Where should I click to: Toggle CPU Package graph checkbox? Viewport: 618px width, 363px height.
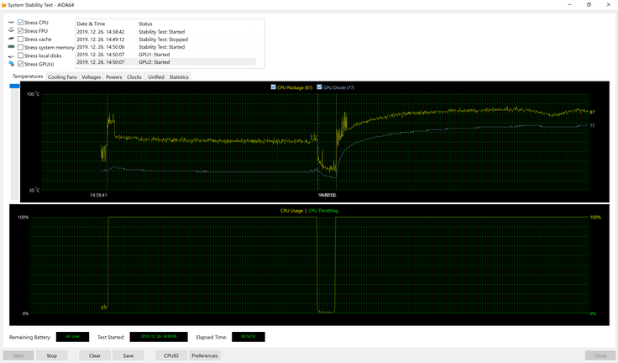(x=273, y=87)
